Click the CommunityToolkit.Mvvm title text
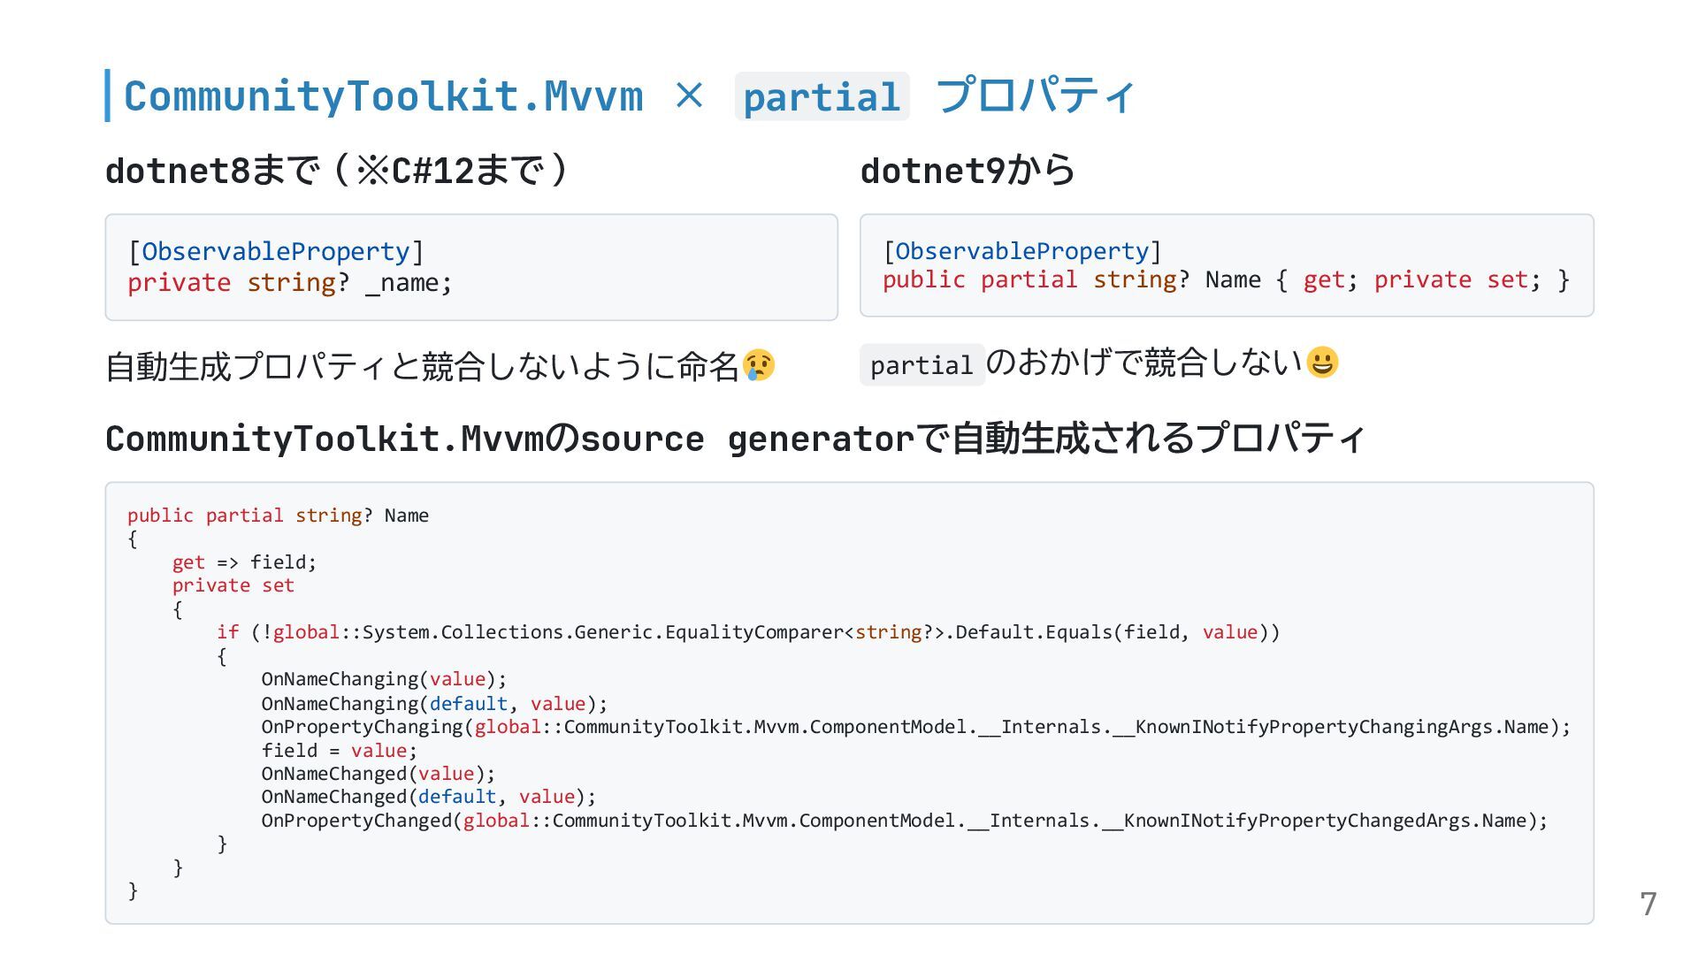Viewport: 1698px width, 955px height. (383, 95)
